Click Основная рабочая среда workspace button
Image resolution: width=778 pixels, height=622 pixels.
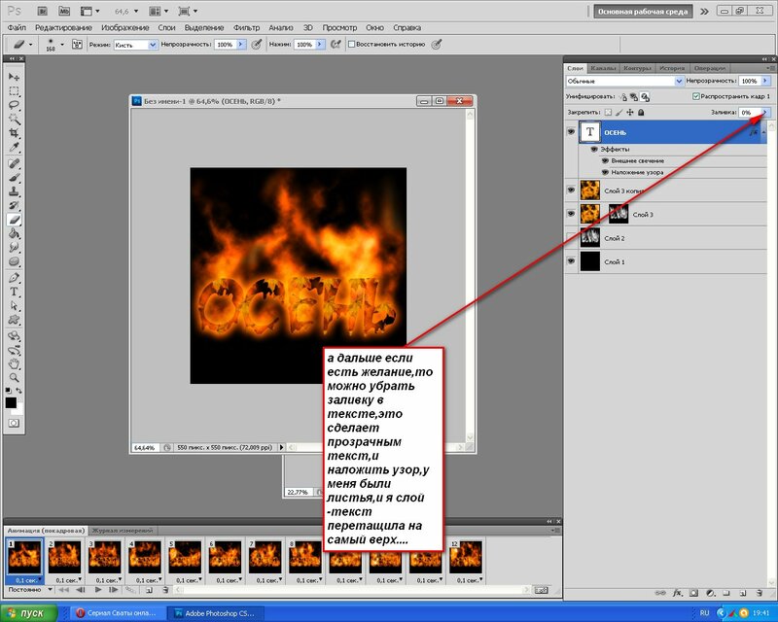(x=643, y=12)
